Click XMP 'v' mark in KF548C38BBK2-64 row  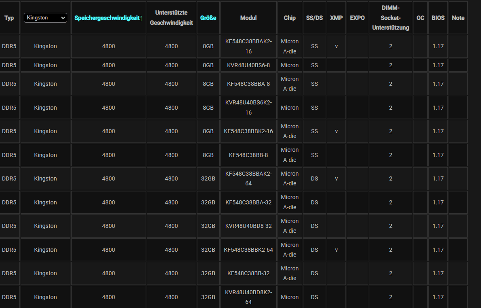(x=336, y=251)
